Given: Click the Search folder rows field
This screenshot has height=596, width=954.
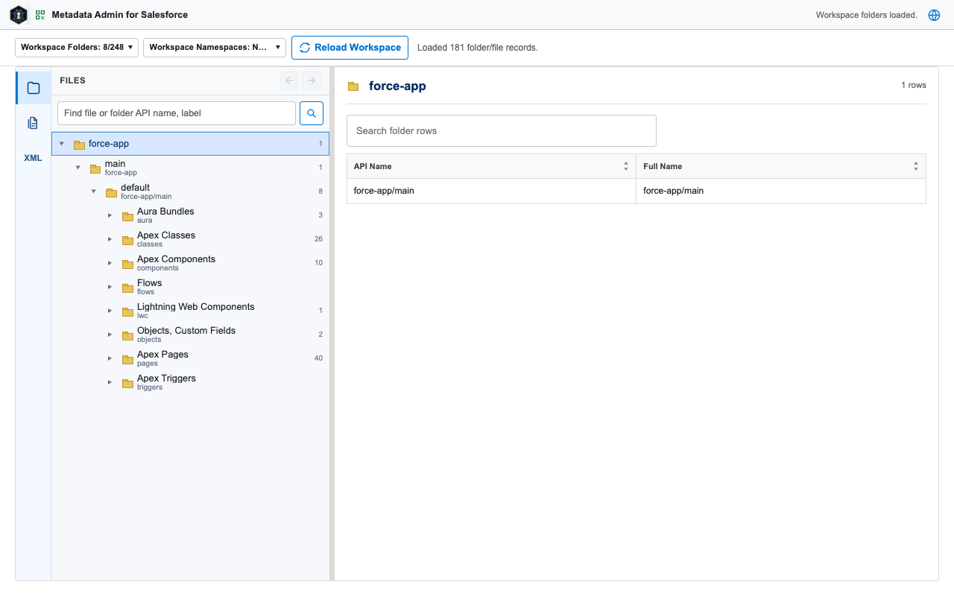Looking at the screenshot, I should [502, 130].
